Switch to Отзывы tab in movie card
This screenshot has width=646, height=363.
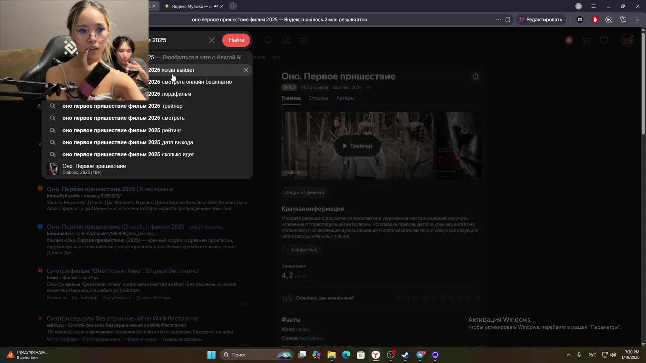pyautogui.click(x=318, y=98)
